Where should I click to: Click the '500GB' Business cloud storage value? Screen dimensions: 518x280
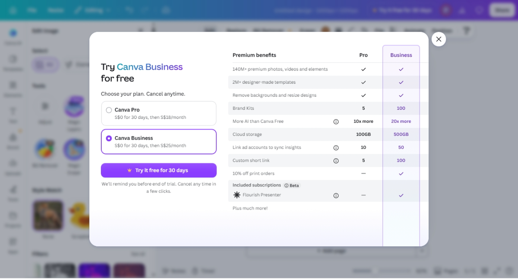click(401, 134)
